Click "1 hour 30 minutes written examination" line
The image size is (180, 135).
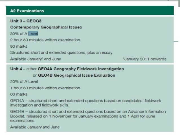tap(45, 88)
